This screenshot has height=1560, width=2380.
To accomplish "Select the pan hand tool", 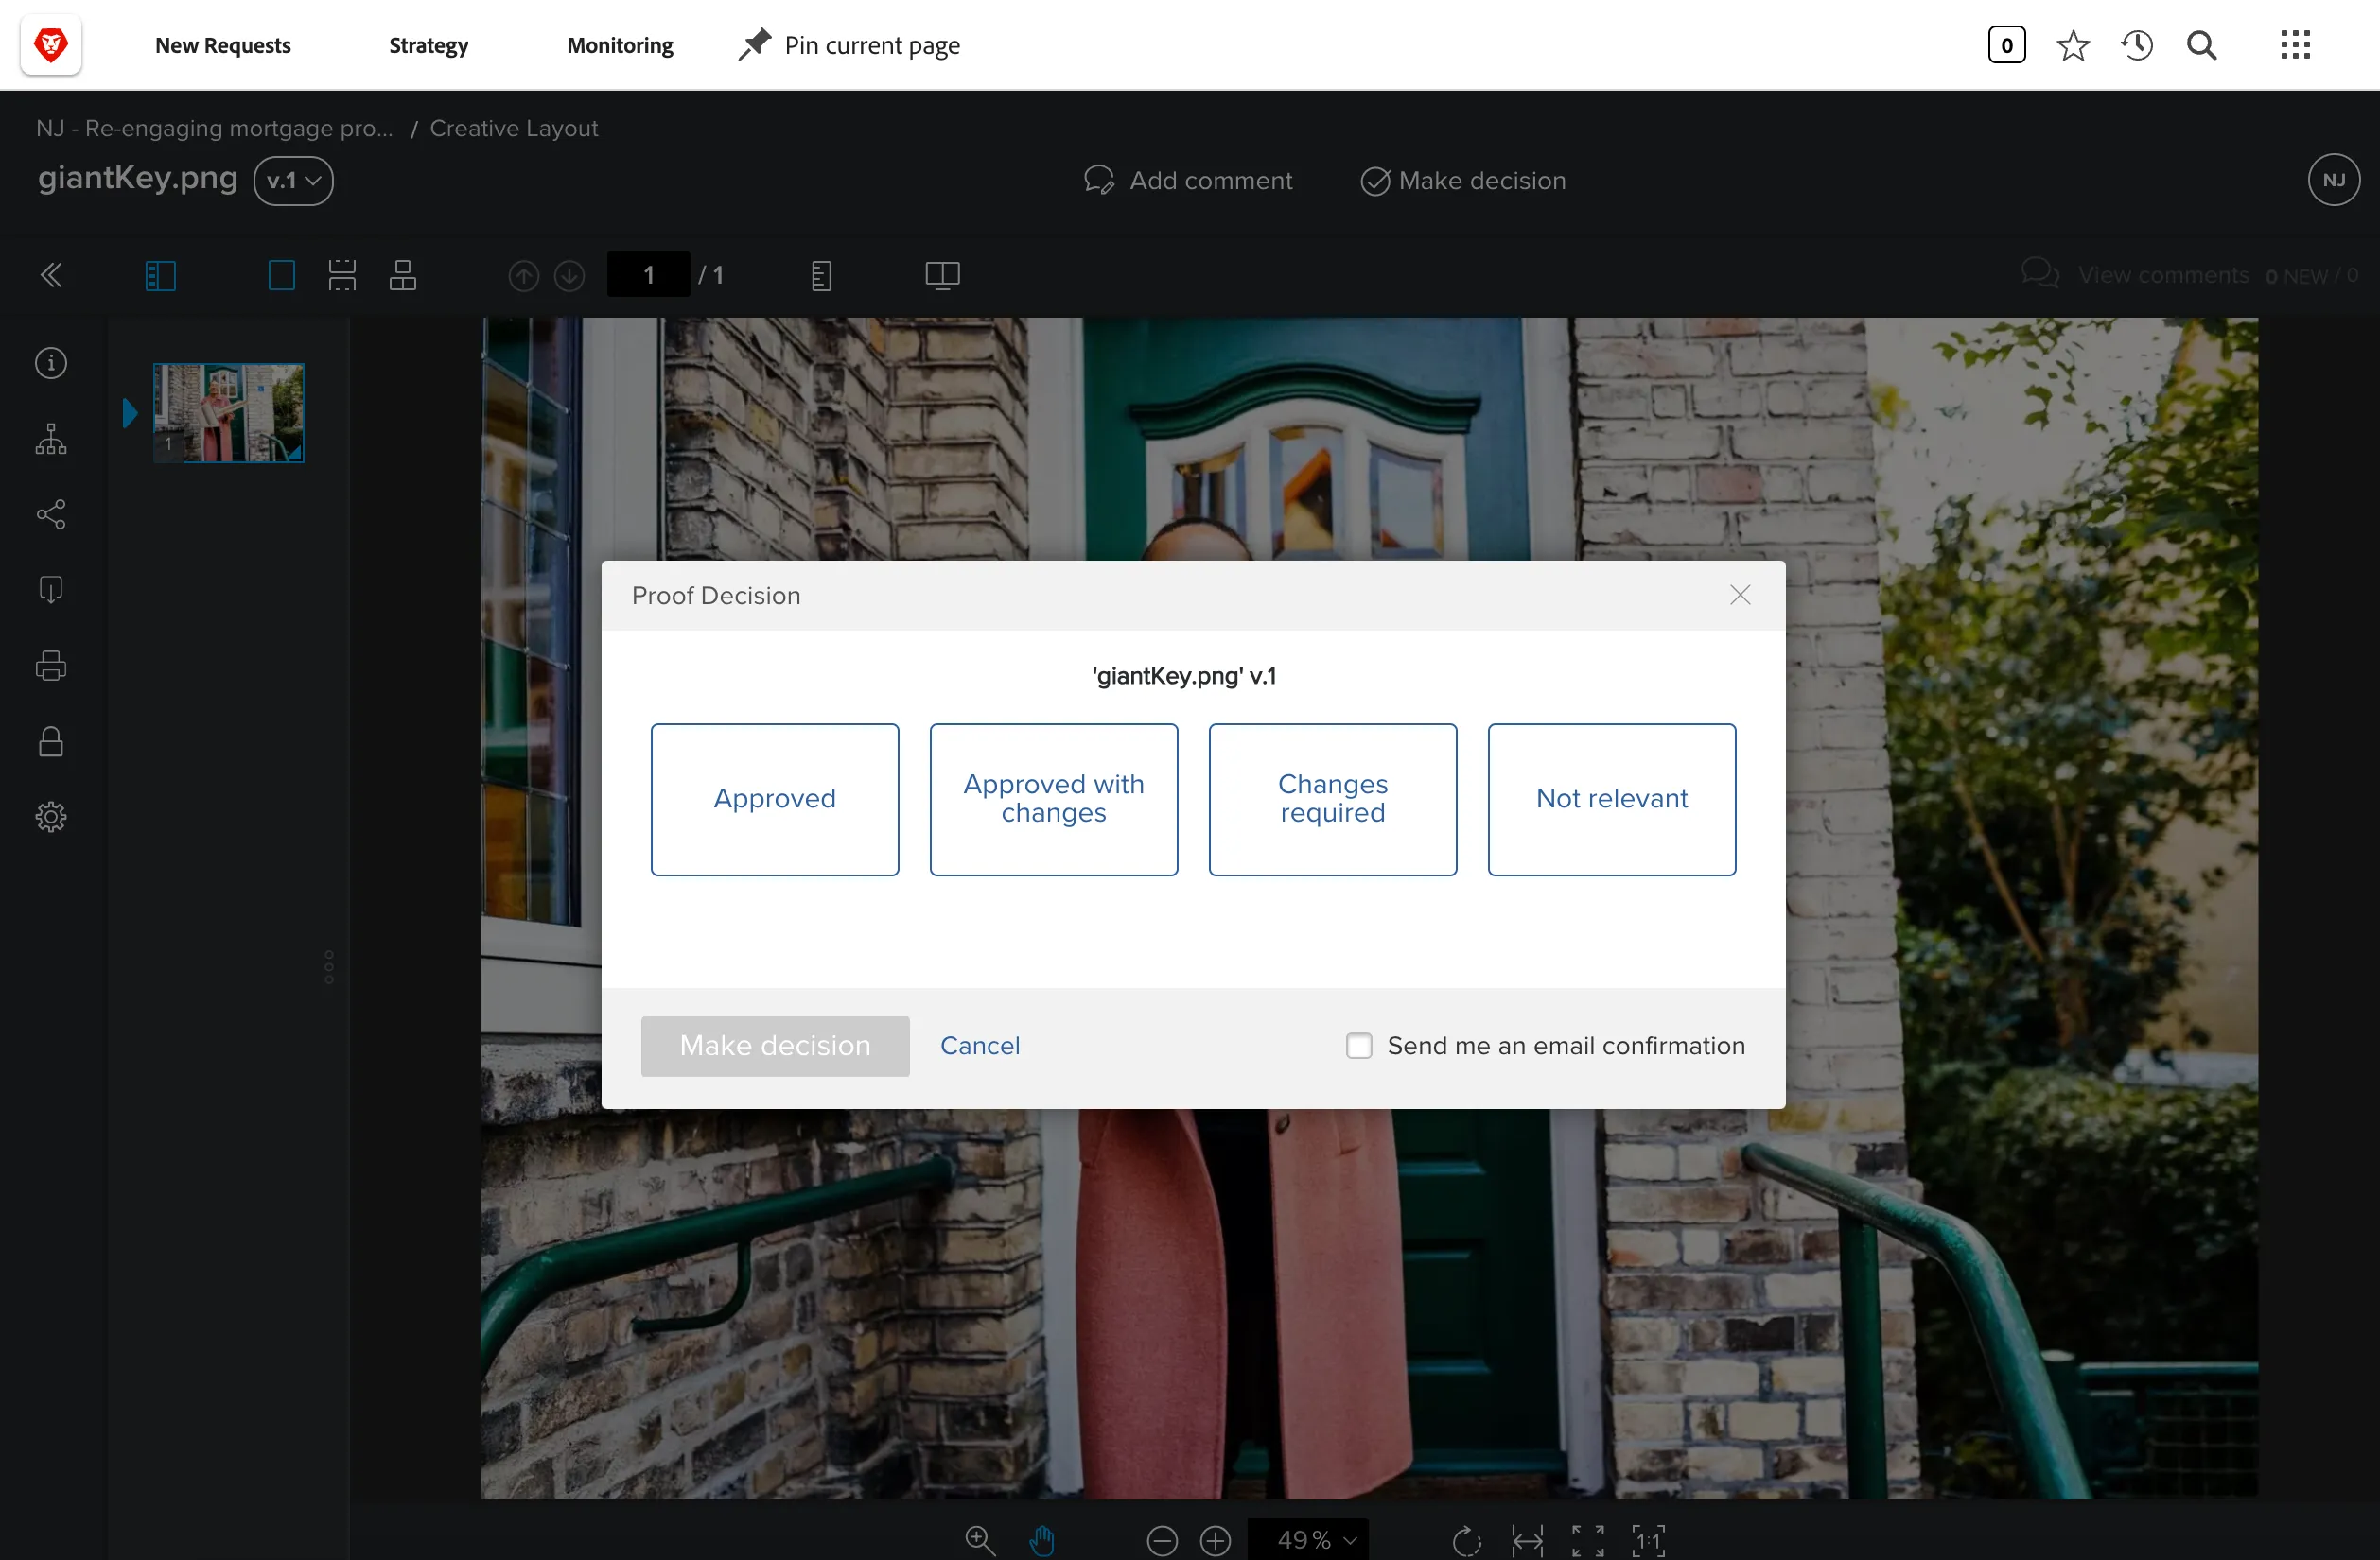I will (1042, 1540).
